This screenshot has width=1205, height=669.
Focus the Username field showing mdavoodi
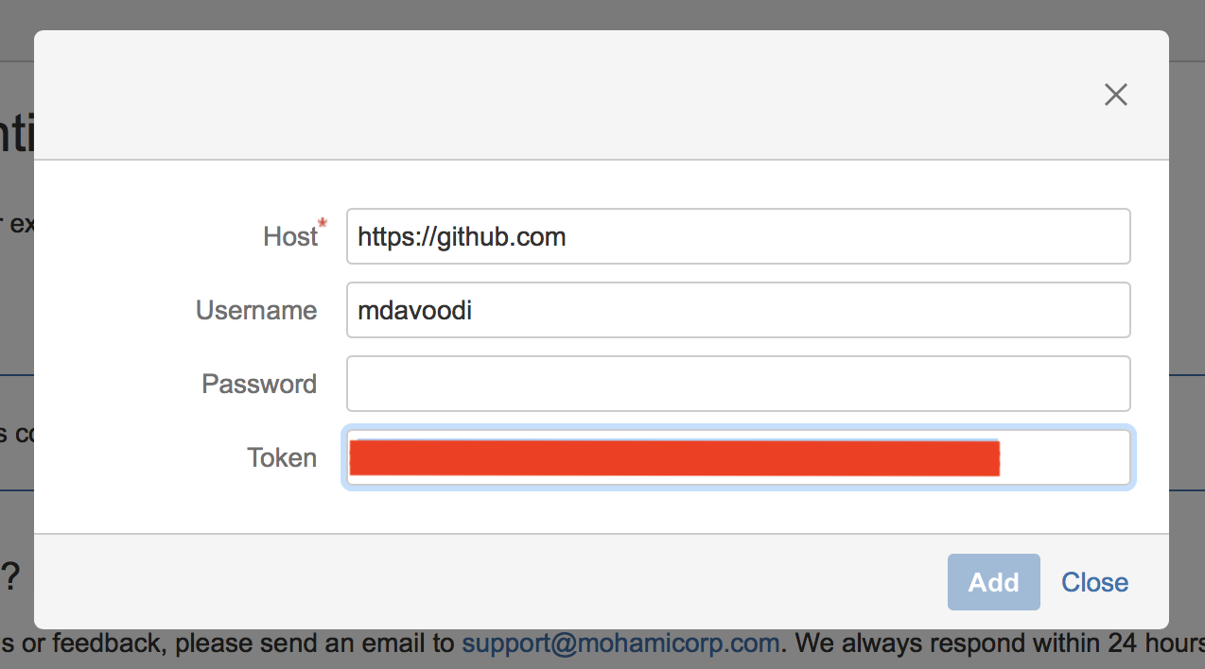[x=739, y=310]
